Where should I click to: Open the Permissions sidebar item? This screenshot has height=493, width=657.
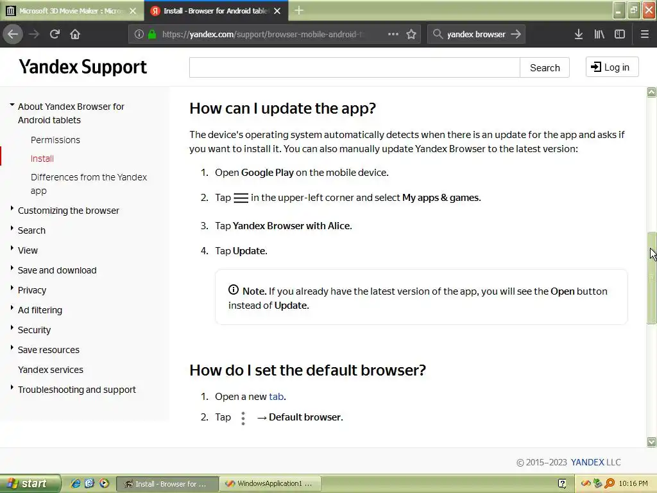click(x=55, y=140)
